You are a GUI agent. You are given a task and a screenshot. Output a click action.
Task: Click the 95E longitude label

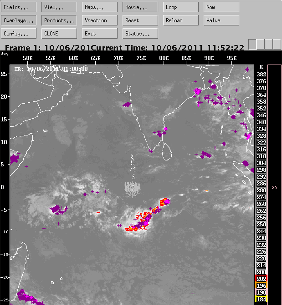pos(232,58)
